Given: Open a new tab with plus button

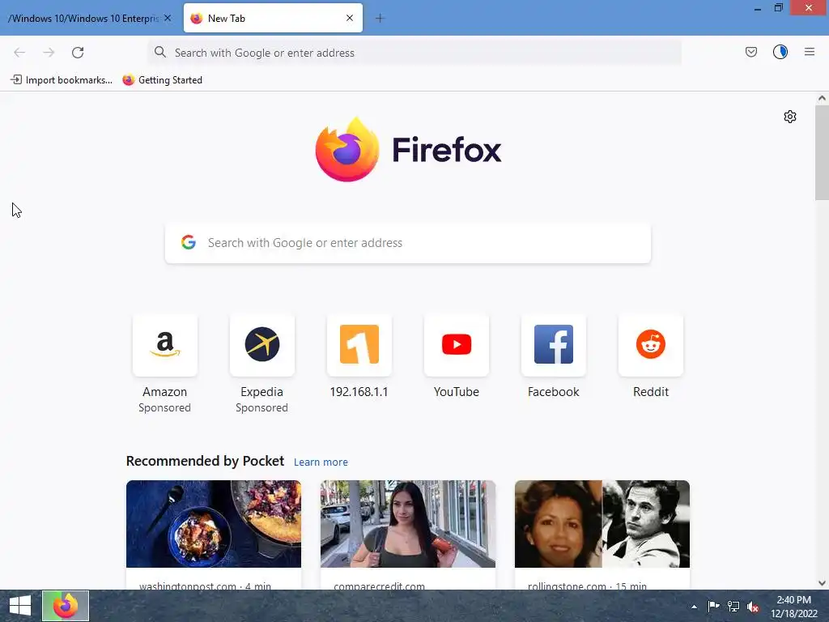Looking at the screenshot, I should tap(380, 19).
